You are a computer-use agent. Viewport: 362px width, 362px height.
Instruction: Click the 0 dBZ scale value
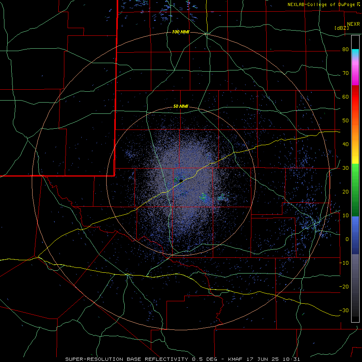(347, 239)
